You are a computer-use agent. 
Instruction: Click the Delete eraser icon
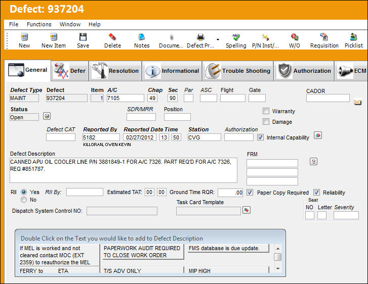[x=112, y=37]
